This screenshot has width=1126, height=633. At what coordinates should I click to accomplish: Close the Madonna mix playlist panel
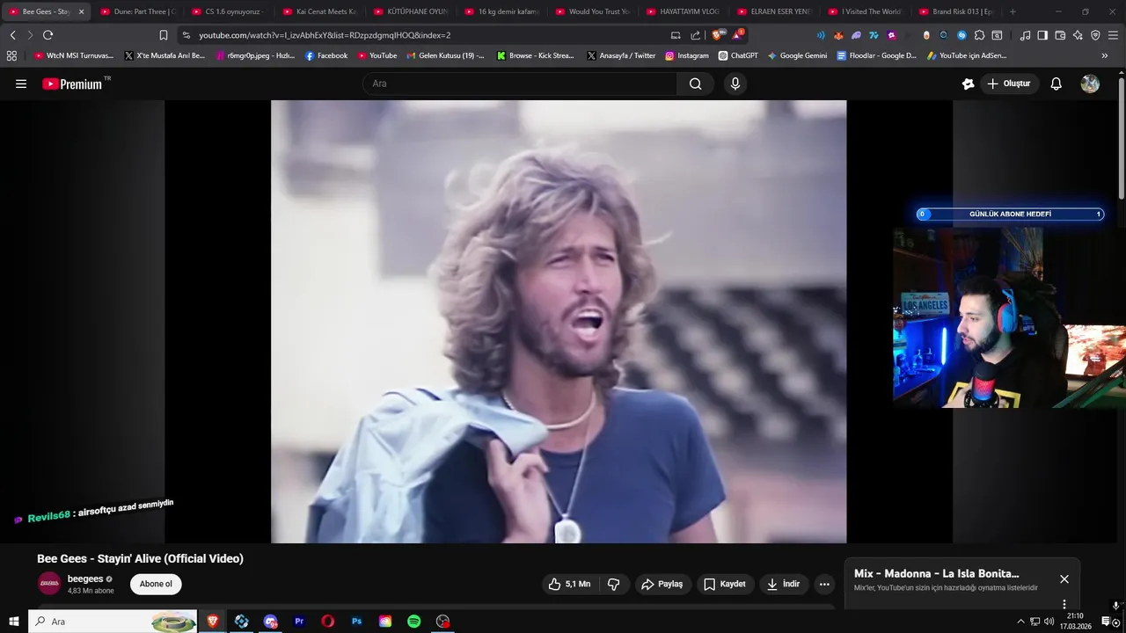click(1064, 578)
